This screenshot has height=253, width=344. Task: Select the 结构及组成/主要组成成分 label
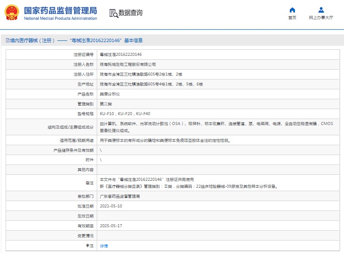tap(71, 127)
